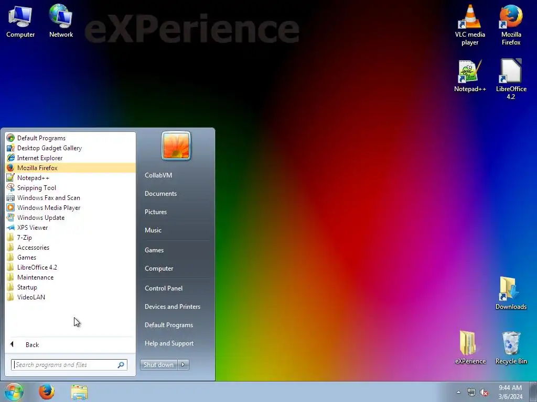The image size is (537, 402).
Task: Open Windows Explorer from the taskbar
Action: click(79, 392)
